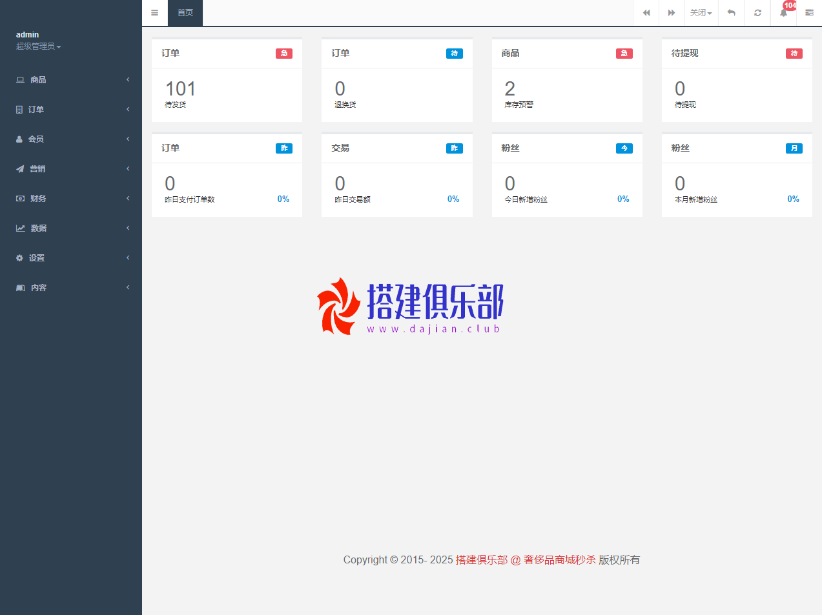Screen dimensions: 822x615
Task: Click the back reply-arrow icon
Action: click(732, 13)
